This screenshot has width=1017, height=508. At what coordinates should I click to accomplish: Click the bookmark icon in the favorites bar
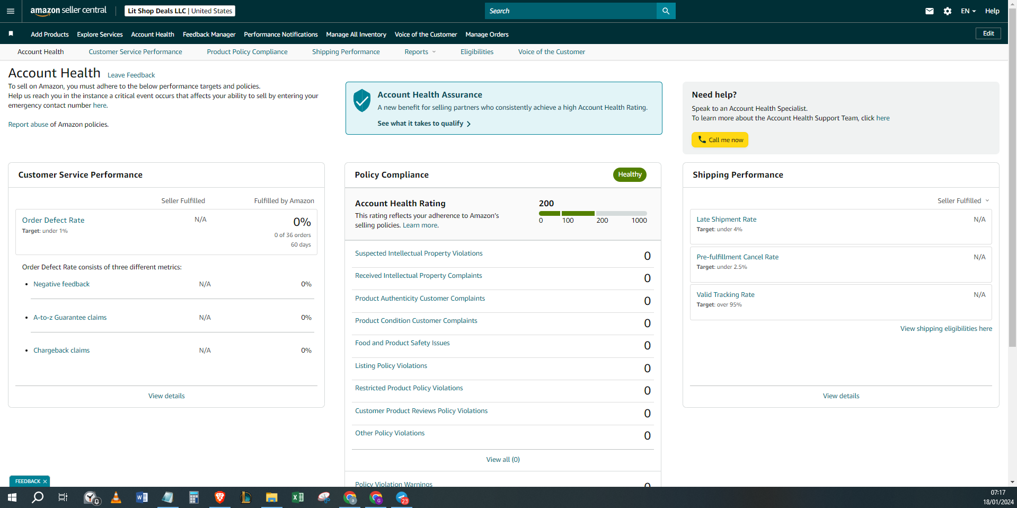[11, 34]
